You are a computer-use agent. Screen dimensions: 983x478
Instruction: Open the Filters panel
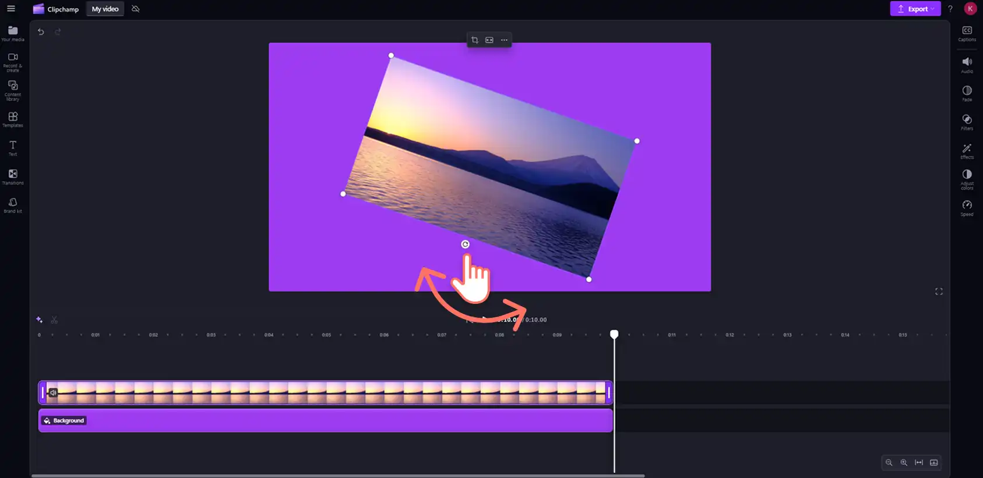coord(967,122)
